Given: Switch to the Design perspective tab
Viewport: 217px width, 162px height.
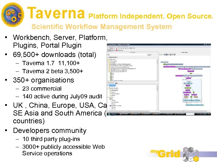Looking at the screenshot, I should point(109,50).
